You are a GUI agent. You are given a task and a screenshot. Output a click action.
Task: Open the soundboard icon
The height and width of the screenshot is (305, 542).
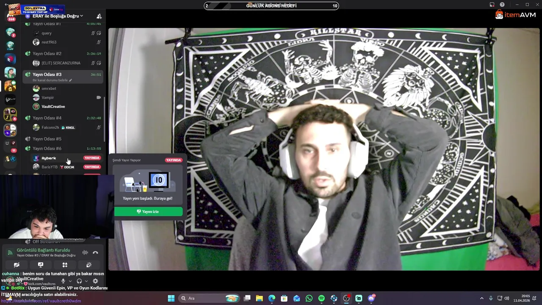(89, 265)
